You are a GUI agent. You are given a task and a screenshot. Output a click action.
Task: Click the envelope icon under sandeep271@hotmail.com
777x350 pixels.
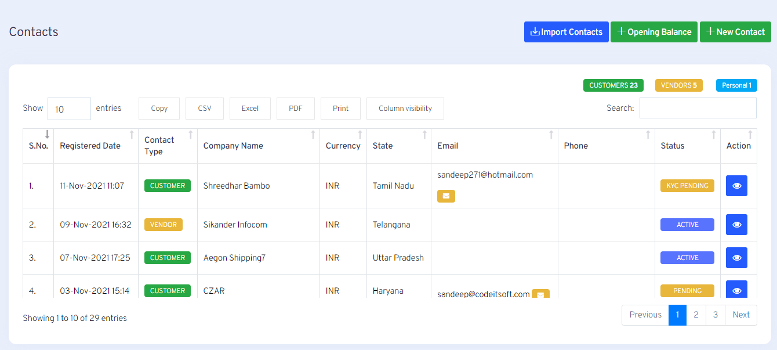click(446, 196)
